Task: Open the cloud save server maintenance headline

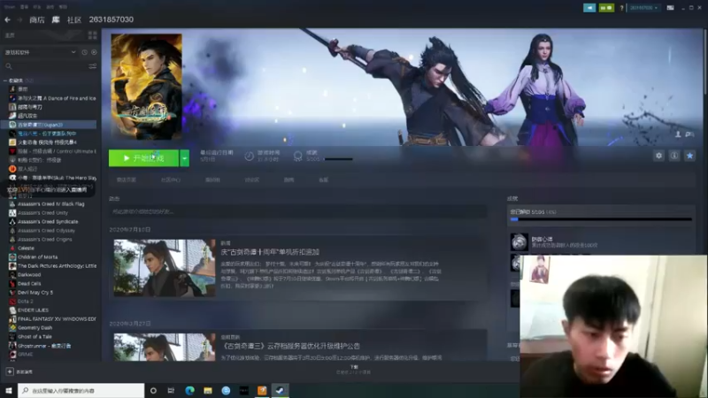Action: click(290, 346)
